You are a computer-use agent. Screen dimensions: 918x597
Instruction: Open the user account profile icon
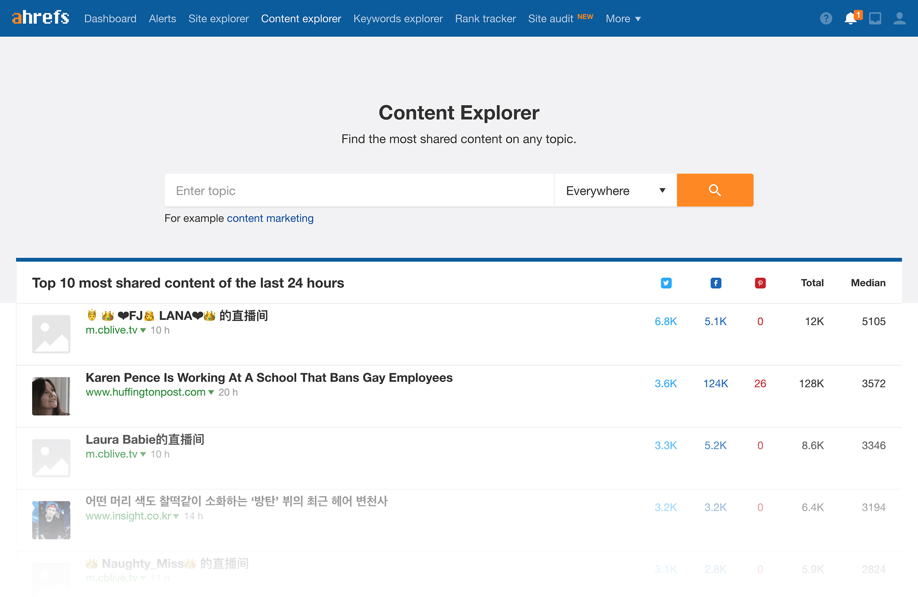click(900, 18)
